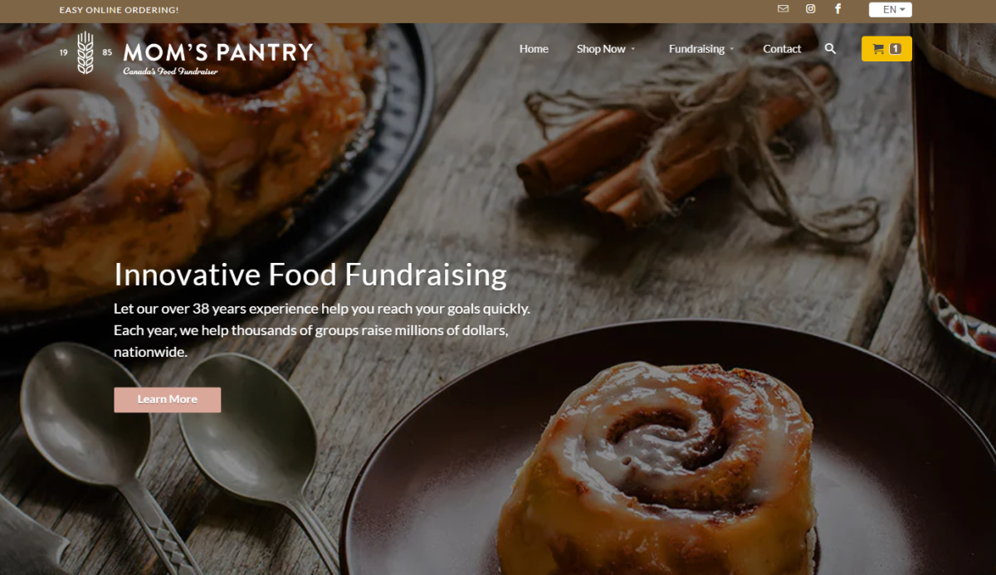Open the EN language dropdown
The width and height of the screenshot is (996, 575).
coord(891,10)
